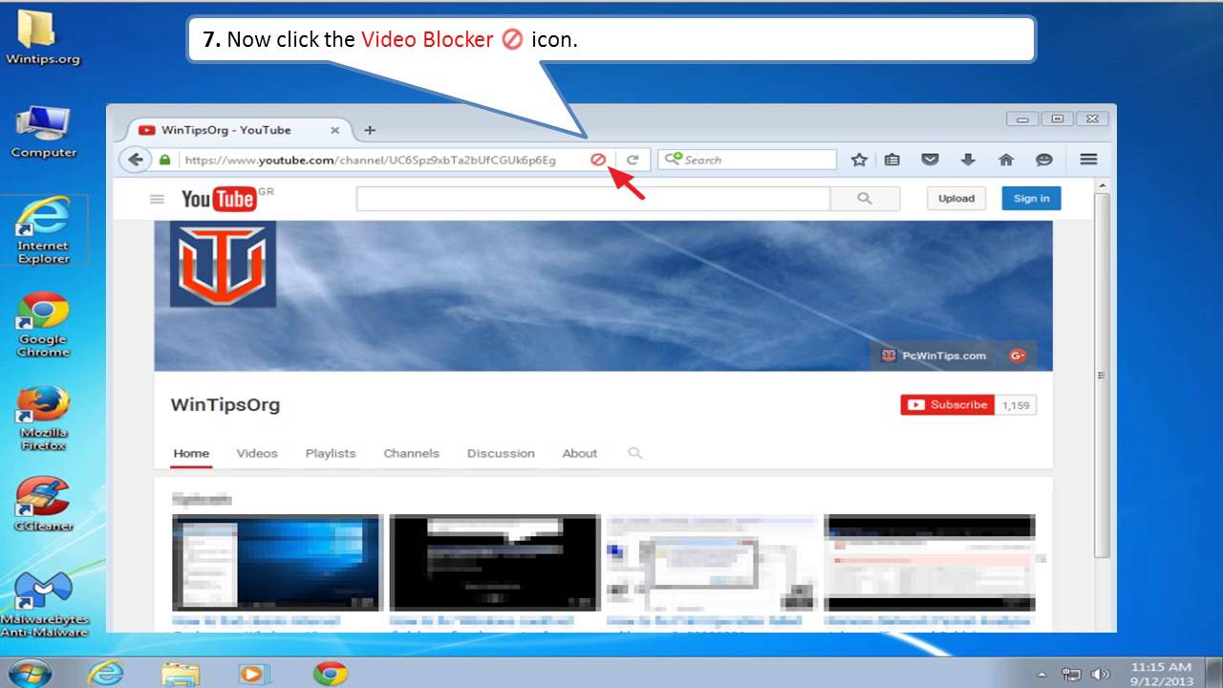The image size is (1223, 688).
Task: Search the channel with magnifier icon
Action: coord(634,453)
